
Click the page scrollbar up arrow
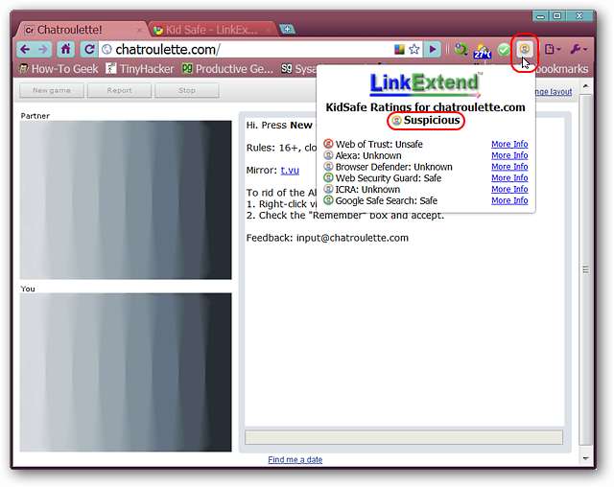click(586, 86)
